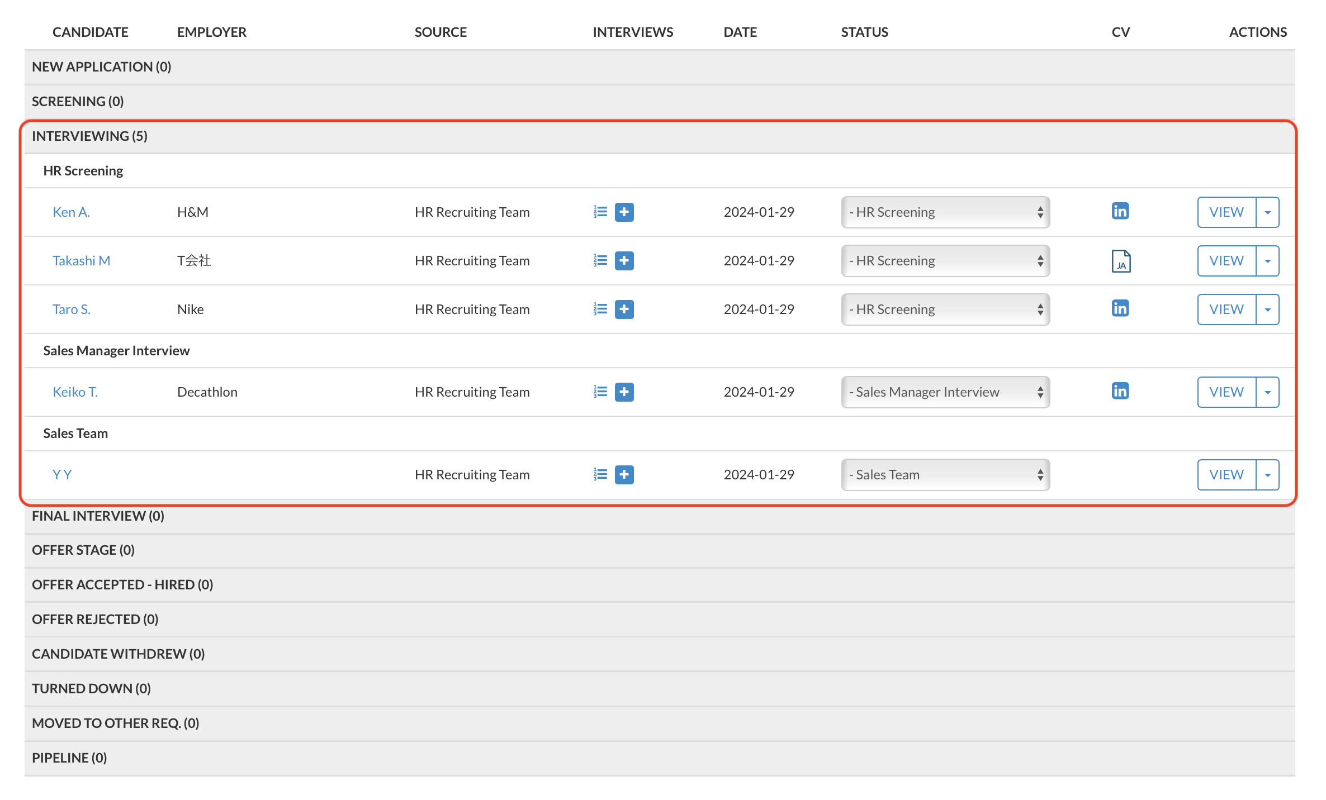The height and width of the screenshot is (800, 1326).
Task: Expand the Offer Stage section
Action: [x=83, y=550]
